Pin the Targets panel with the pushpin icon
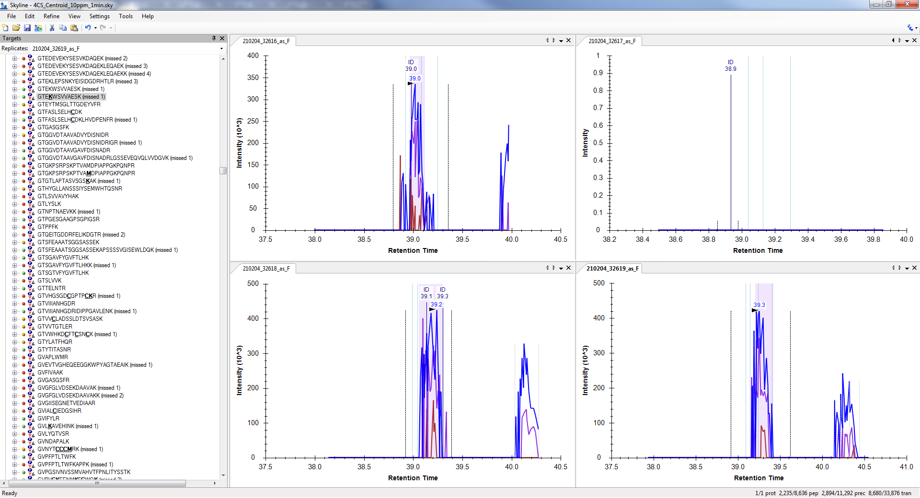 pyautogui.click(x=214, y=38)
